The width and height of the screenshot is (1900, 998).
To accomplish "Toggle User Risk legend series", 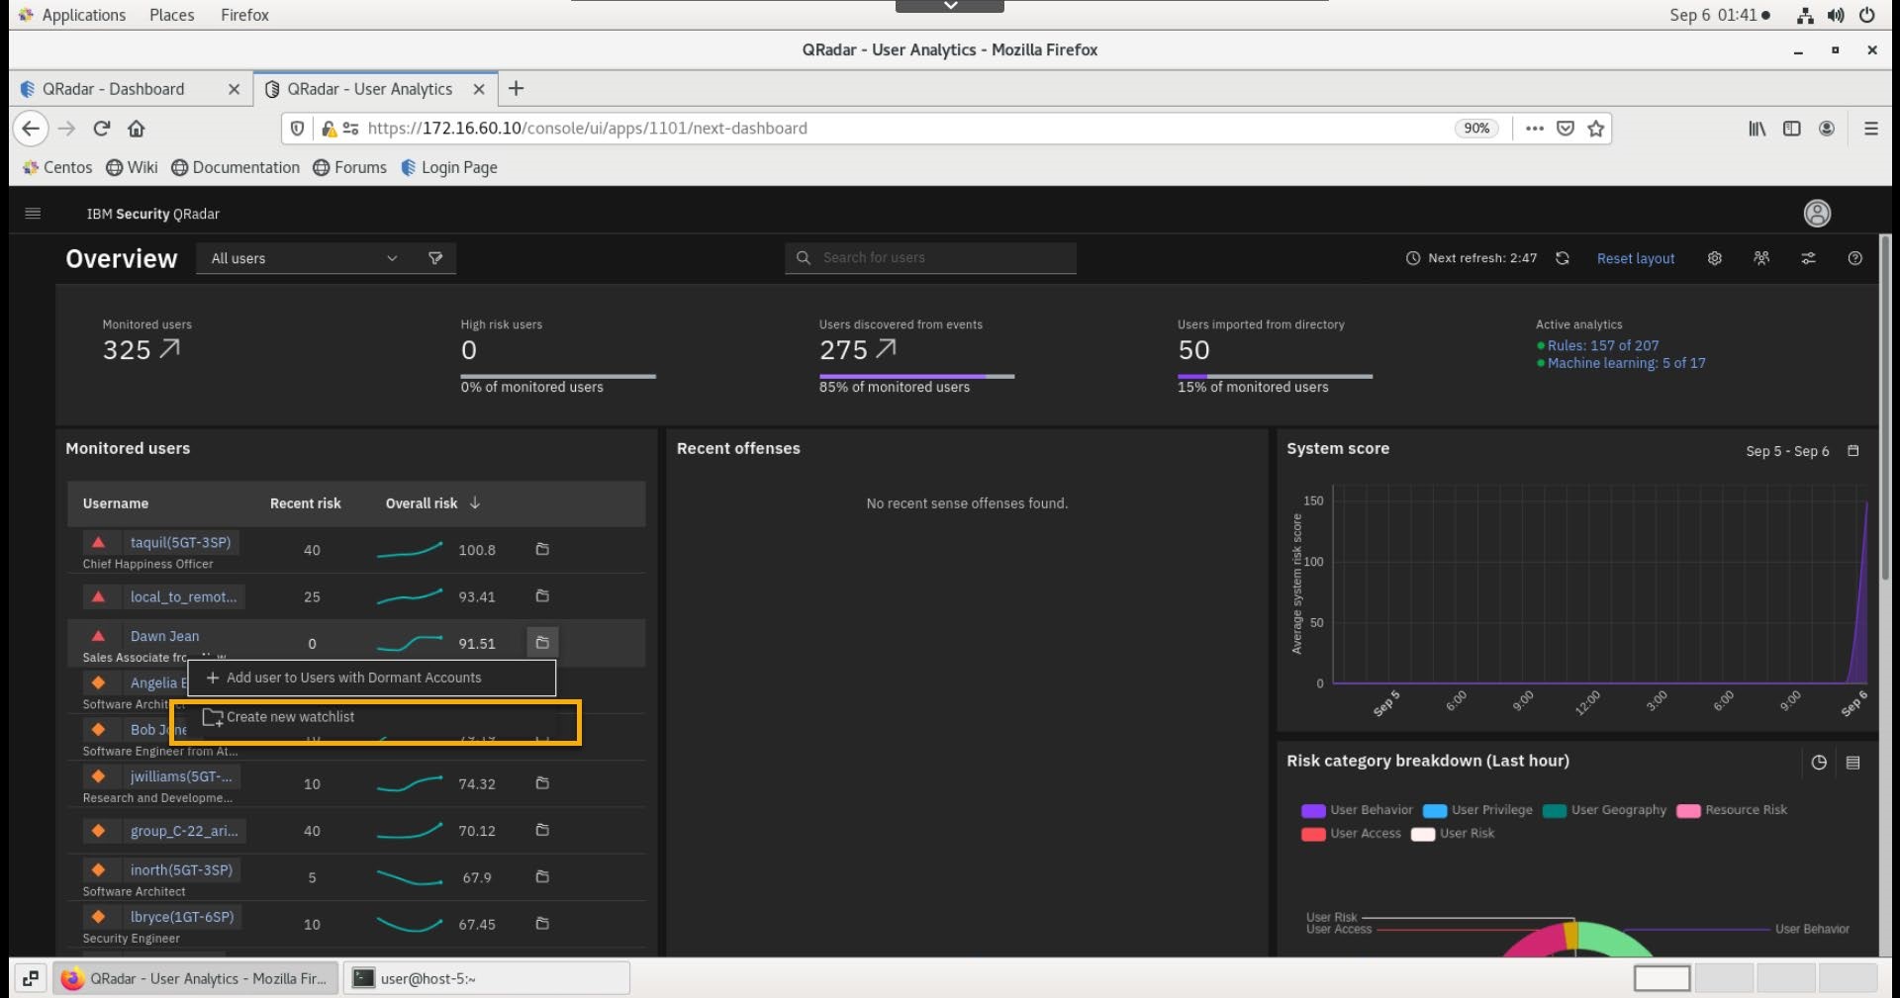I will click(1453, 834).
